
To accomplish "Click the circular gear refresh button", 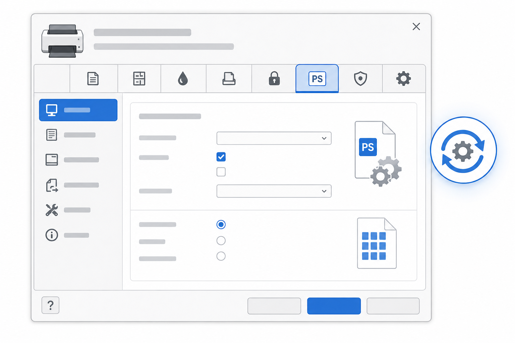I will [x=463, y=150].
